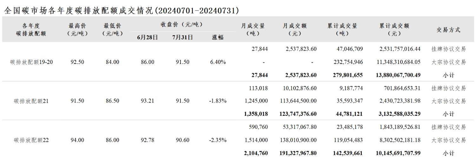This screenshot has width=476, height=162.
Task: Click subtotal volume 2,104,760 cell
Action: click(x=256, y=153)
